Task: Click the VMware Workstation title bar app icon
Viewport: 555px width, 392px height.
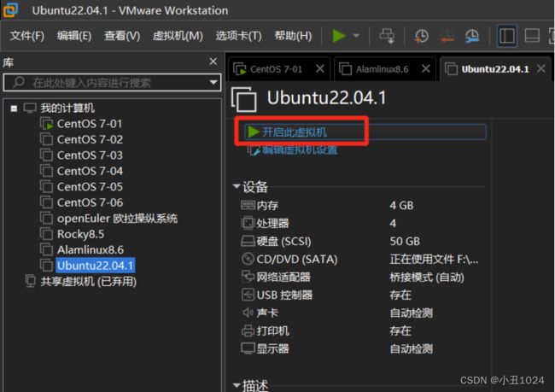Action: pyautogui.click(x=10, y=10)
